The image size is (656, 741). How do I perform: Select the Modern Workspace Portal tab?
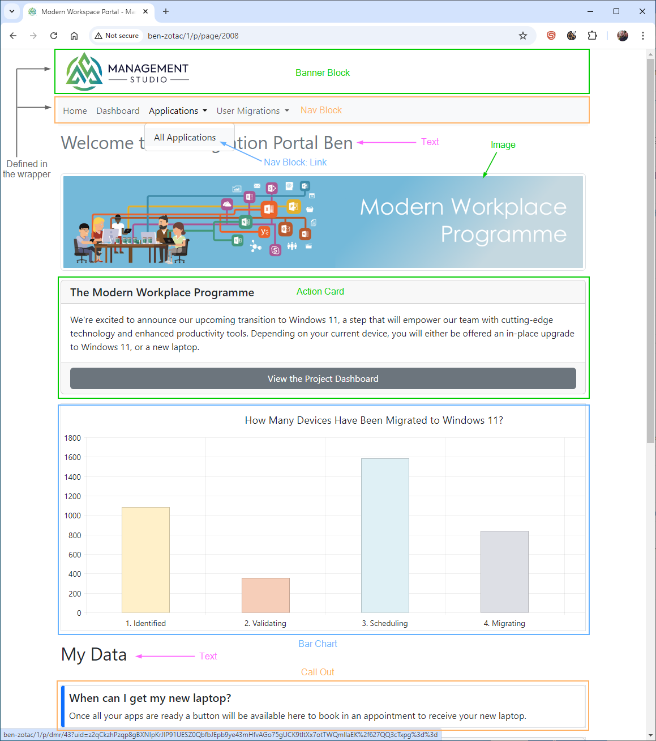tap(88, 11)
